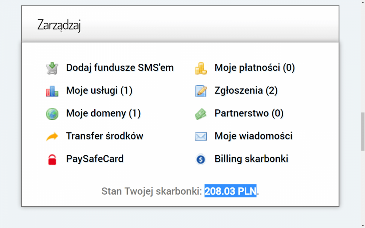Open the PaySafeCard text link

tap(95, 159)
